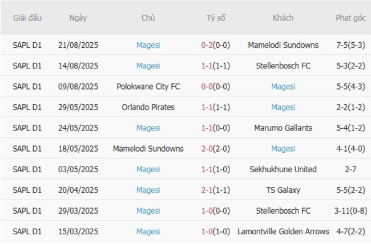This screenshot has width=371, height=244.
Task: Open the Sekhukhune United team link
Action: point(283,169)
